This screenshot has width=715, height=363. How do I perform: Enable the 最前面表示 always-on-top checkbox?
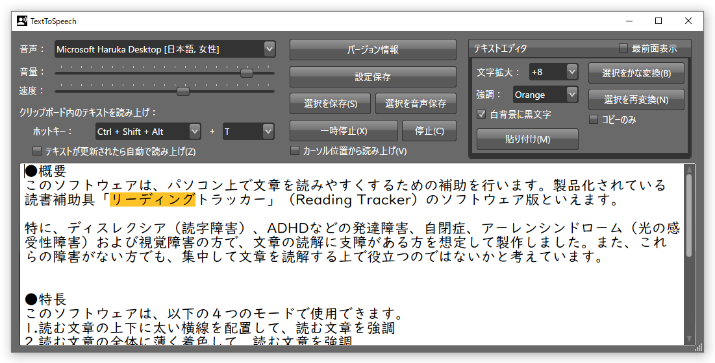(623, 48)
